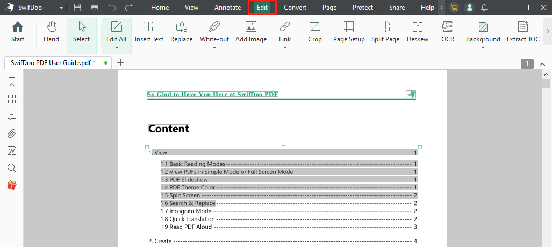
Task: Show more ribbon tabs chevron
Action: [441, 8]
